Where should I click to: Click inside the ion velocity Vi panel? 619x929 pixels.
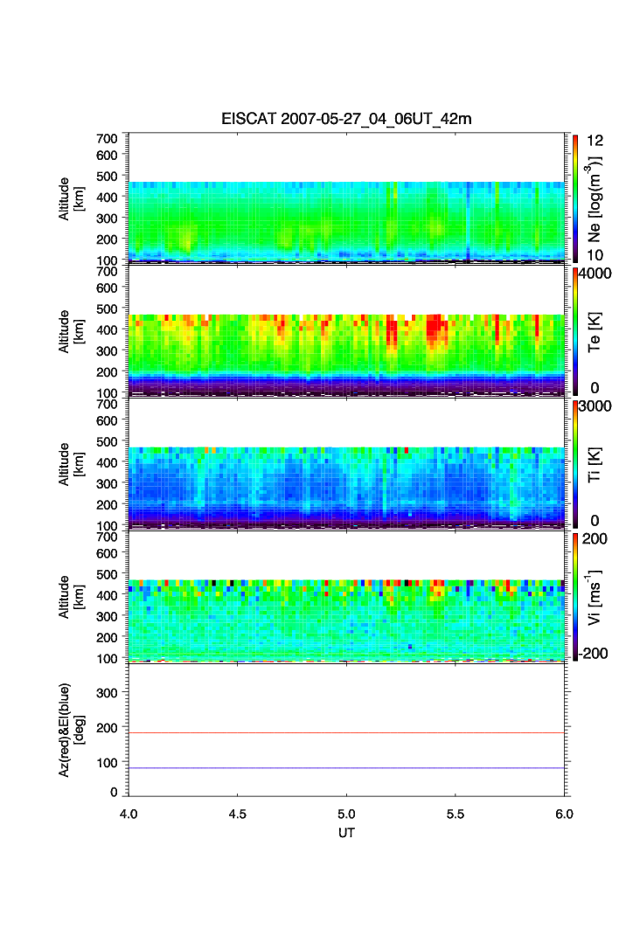click(346, 612)
